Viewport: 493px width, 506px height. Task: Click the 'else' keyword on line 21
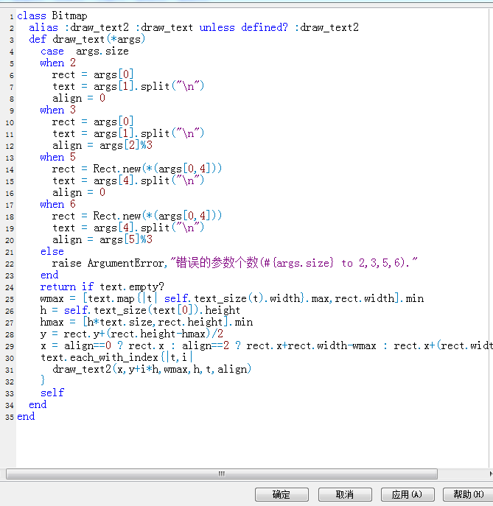coord(52,252)
